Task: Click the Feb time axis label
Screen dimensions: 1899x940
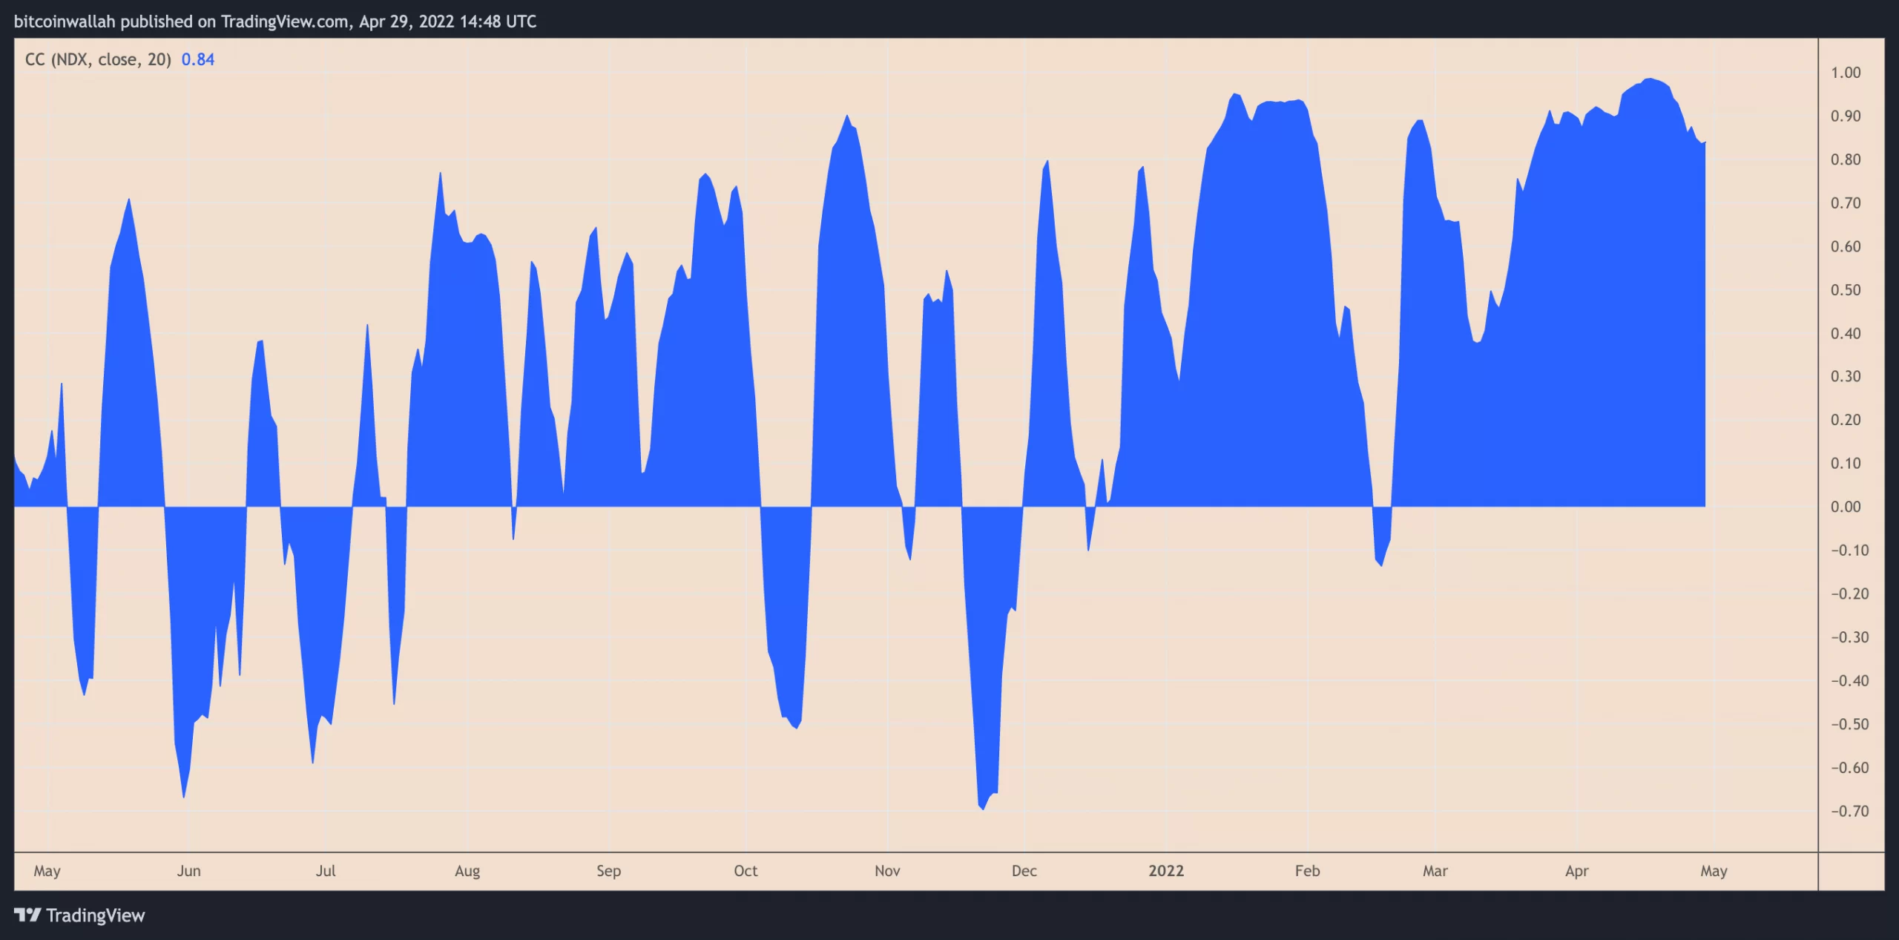Action: coord(1307,870)
